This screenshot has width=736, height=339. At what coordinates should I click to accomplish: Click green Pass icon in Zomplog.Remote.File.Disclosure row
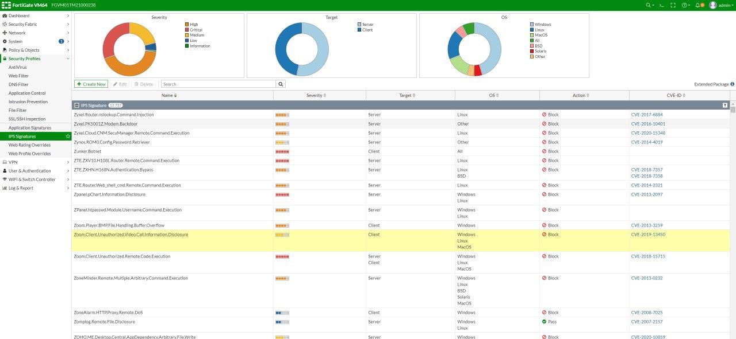click(x=544, y=322)
